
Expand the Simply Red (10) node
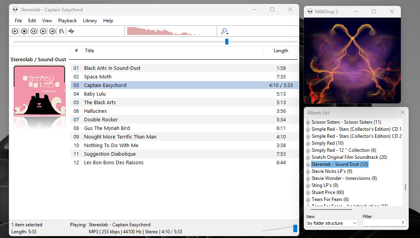[x=308, y=144]
